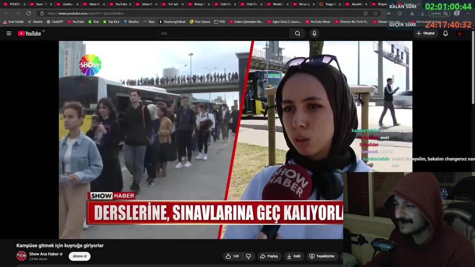
Task: Open the MissXss bookmark
Action: [131, 22]
